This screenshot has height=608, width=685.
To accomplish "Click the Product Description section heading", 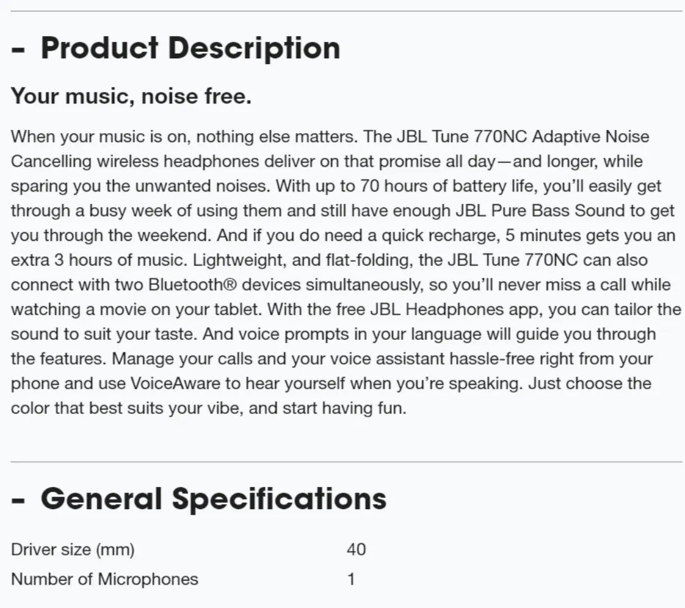I will tap(190, 48).
